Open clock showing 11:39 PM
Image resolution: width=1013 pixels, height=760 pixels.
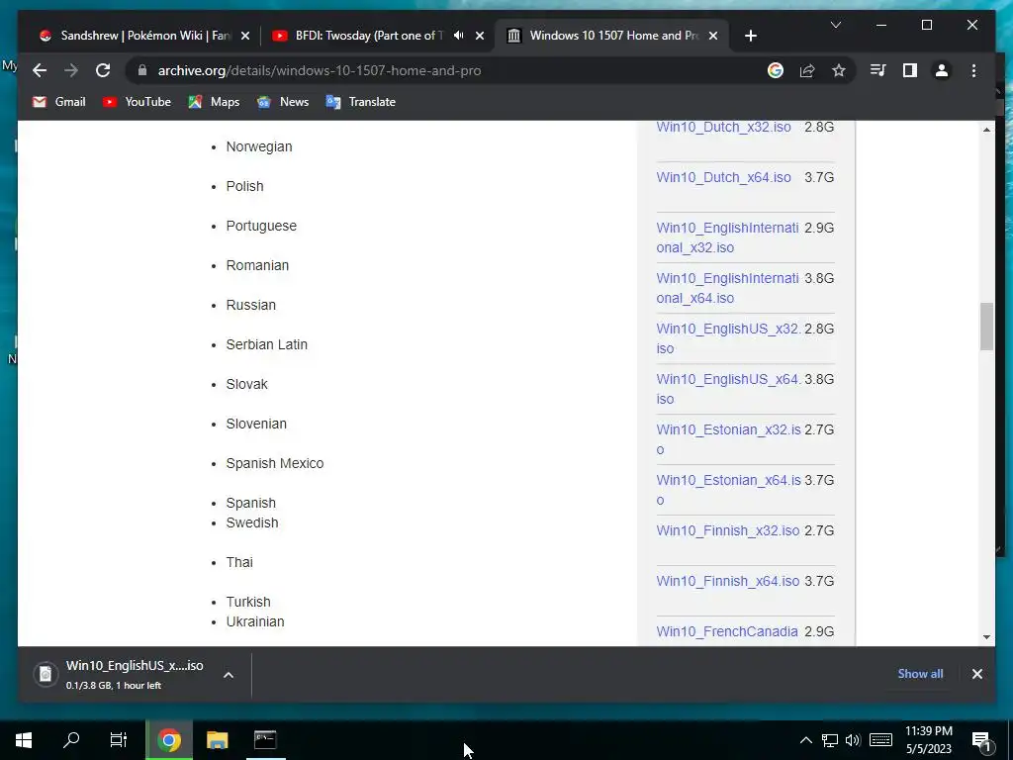click(928, 740)
